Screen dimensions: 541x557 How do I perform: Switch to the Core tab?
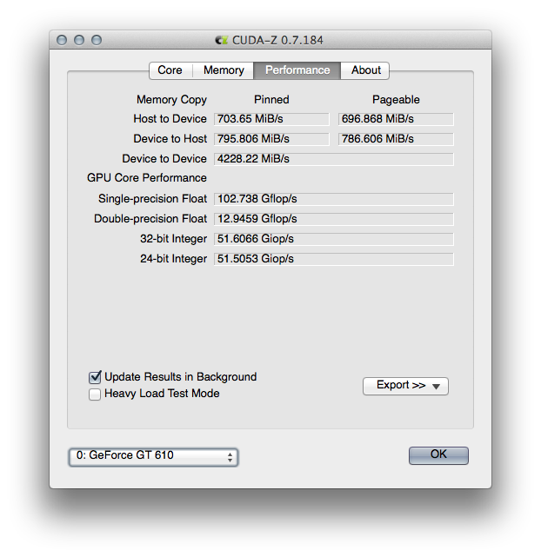[x=170, y=70]
